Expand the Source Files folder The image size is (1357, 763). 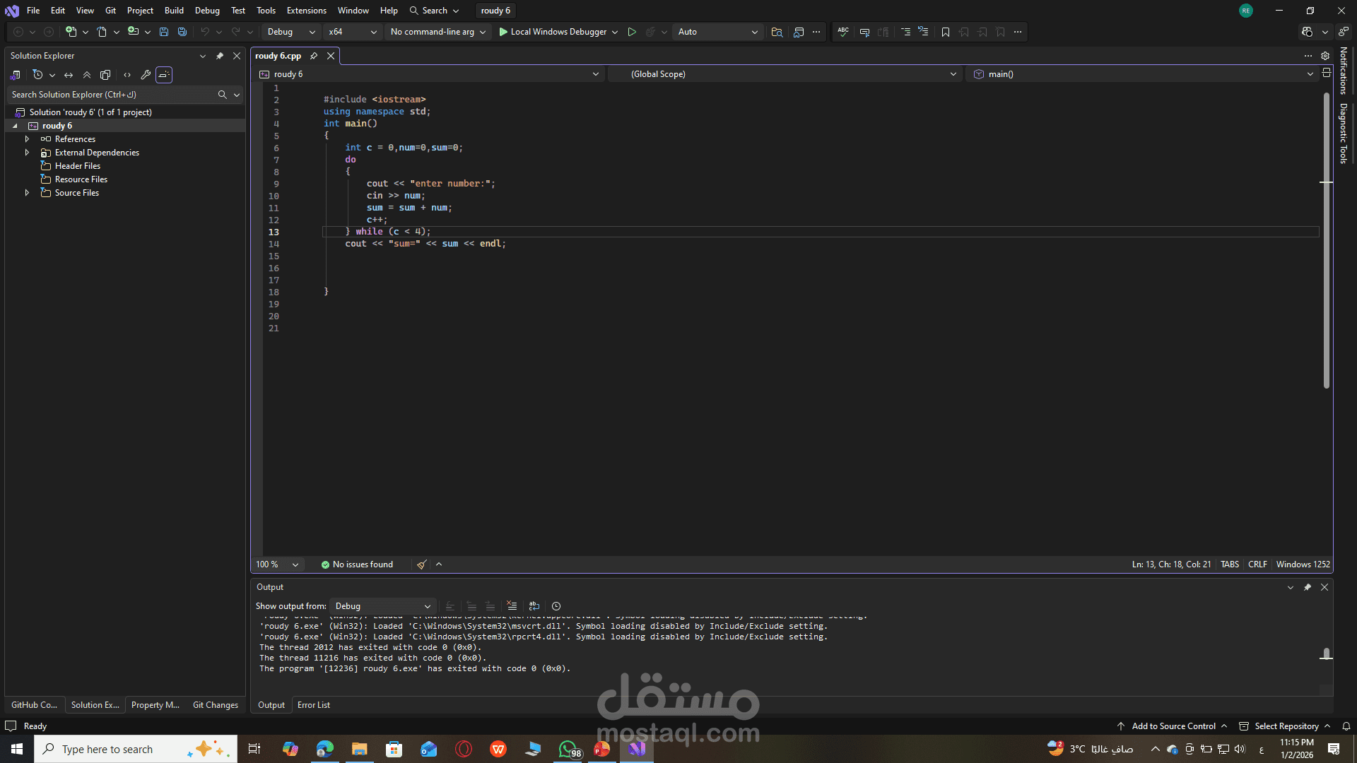click(27, 193)
